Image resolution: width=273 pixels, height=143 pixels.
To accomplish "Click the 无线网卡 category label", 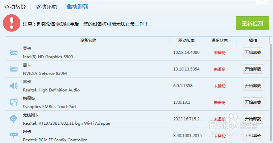I will coord(31,115).
